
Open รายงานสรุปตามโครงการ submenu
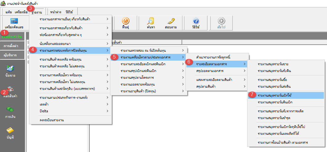[149, 78]
